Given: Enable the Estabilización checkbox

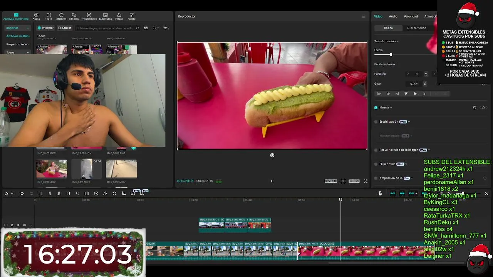Looking at the screenshot, I should tap(376, 122).
